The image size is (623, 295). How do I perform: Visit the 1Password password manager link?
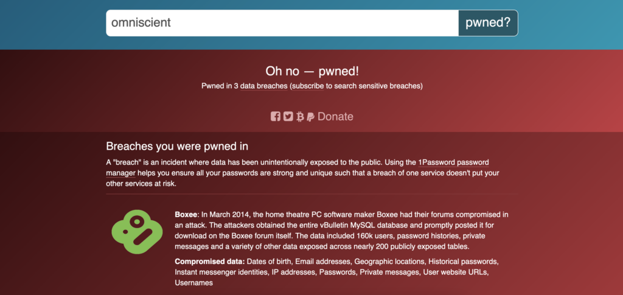pos(453,162)
